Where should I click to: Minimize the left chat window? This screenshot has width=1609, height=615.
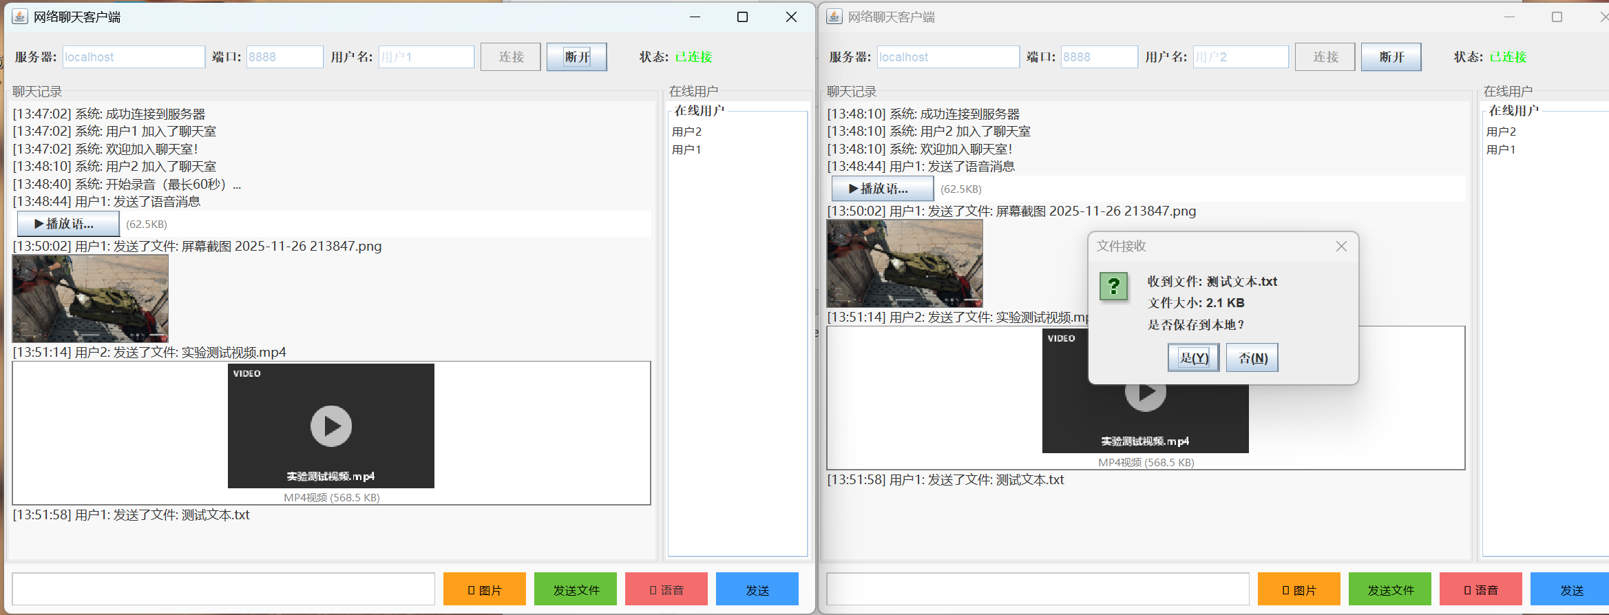(x=695, y=17)
